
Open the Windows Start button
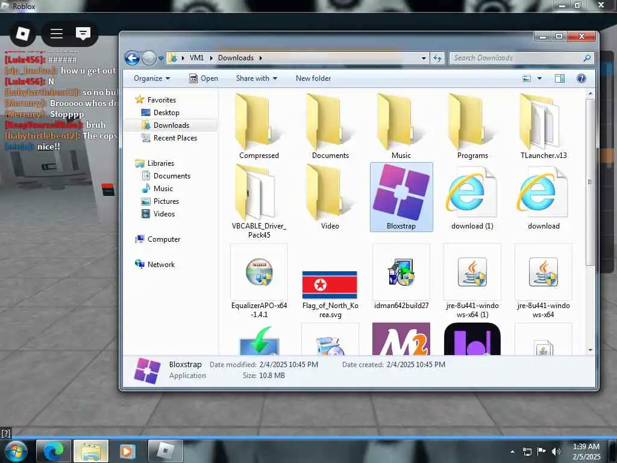pyautogui.click(x=16, y=451)
